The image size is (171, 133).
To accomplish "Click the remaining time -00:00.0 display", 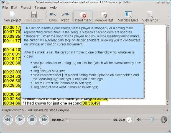I will (119, 120).
